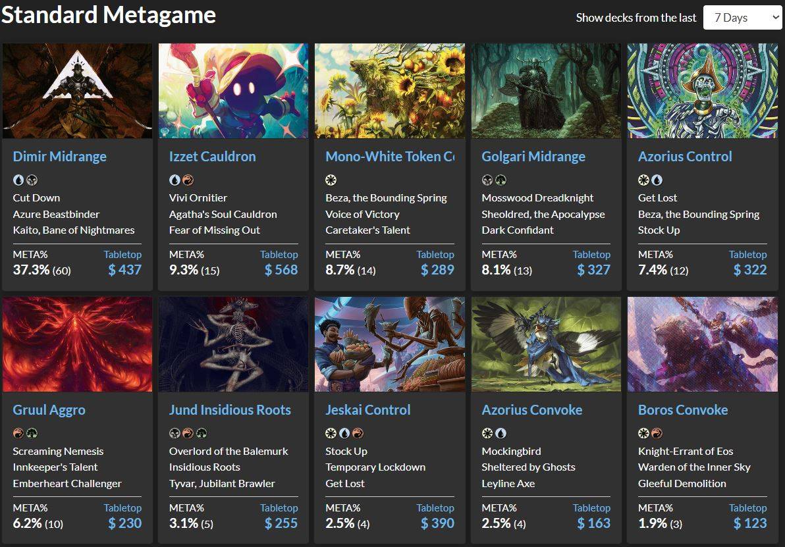
Task: Click the Azorius Convoke bird artwork
Action: click(546, 344)
